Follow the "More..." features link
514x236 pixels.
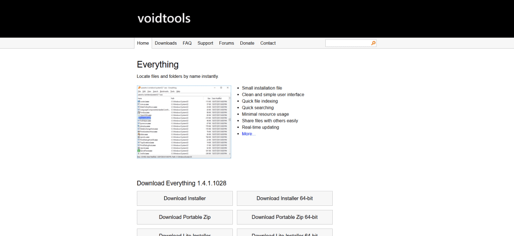pyautogui.click(x=248, y=134)
